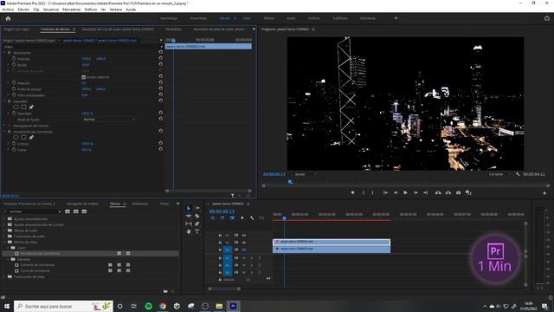Screen dimensions: 554x312
Task: Create ellipse mask under Incrustación por luminancia
Action: pyautogui.click(x=16, y=137)
